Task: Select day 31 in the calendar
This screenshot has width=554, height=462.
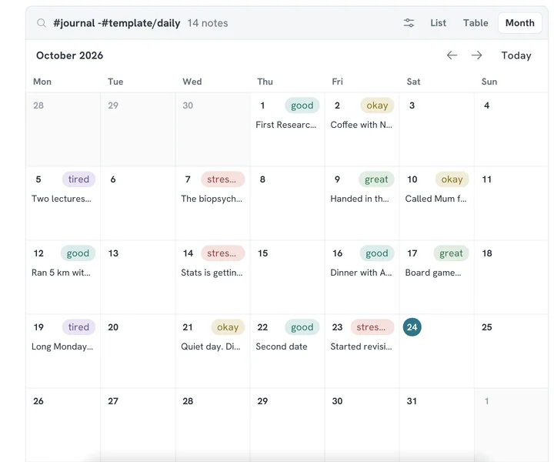Action: coord(412,401)
